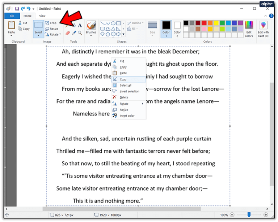Screen dimensions: 278x222
Task: Click the Edit colors button
Action: pos(249,29)
